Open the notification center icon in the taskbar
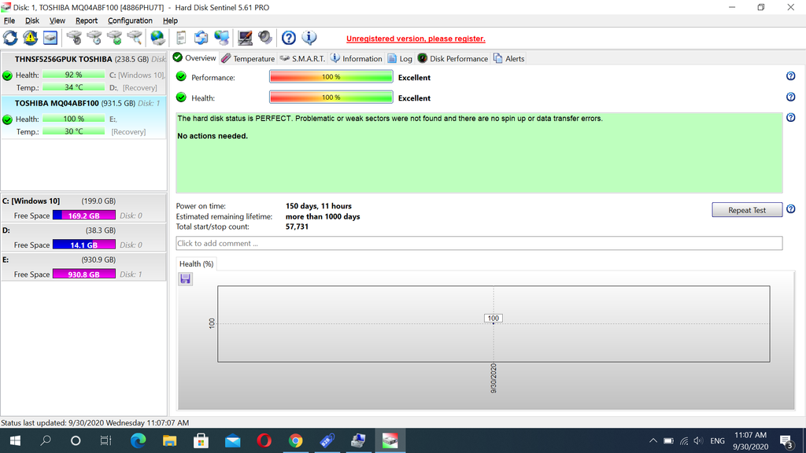Screen dimensions: 806x453 click(786, 440)
